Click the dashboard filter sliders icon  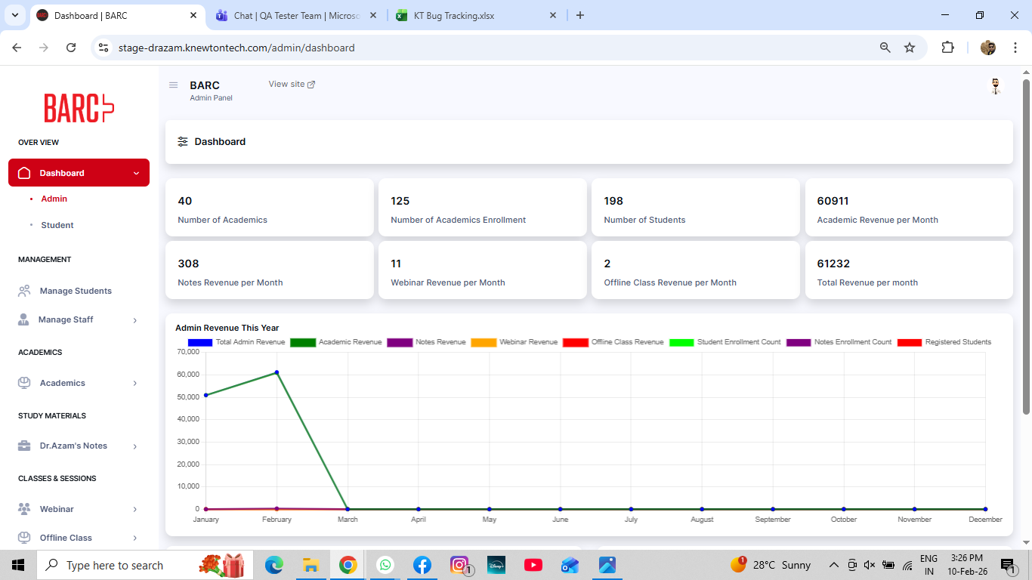pos(183,142)
